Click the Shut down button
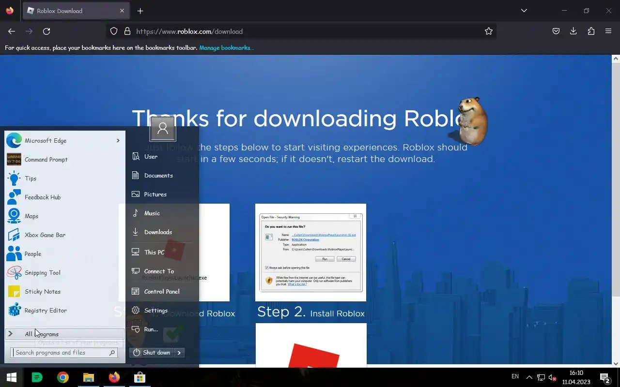This screenshot has height=387, width=620. click(x=152, y=353)
